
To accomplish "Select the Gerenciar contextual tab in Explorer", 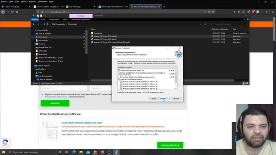I will click(x=81, y=16).
